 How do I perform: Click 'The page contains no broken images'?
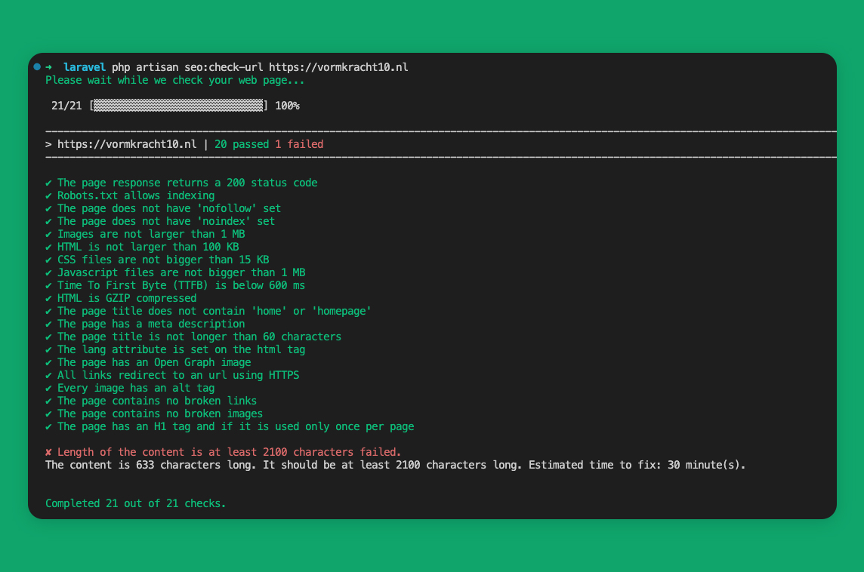point(160,414)
